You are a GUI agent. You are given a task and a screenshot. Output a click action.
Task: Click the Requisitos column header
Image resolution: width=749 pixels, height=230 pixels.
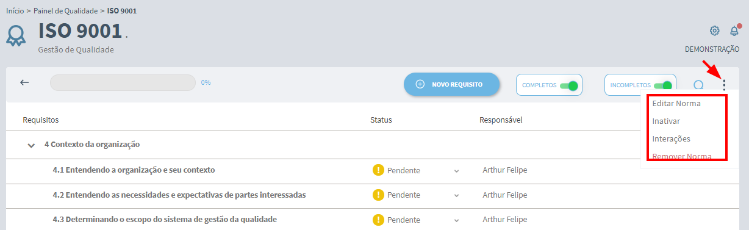pos(40,120)
